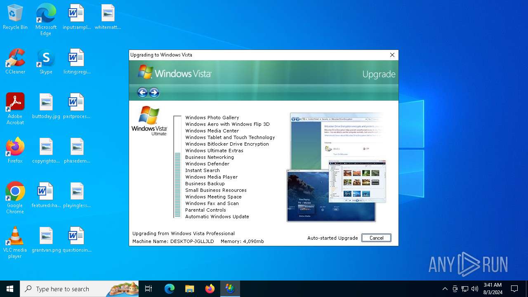Open the Adobe Acrobat desktop shortcut
This screenshot has width=528, height=297.
click(x=15, y=108)
